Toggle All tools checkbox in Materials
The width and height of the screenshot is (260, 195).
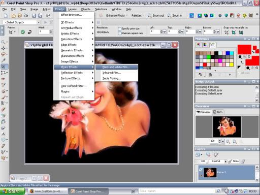click(239, 73)
